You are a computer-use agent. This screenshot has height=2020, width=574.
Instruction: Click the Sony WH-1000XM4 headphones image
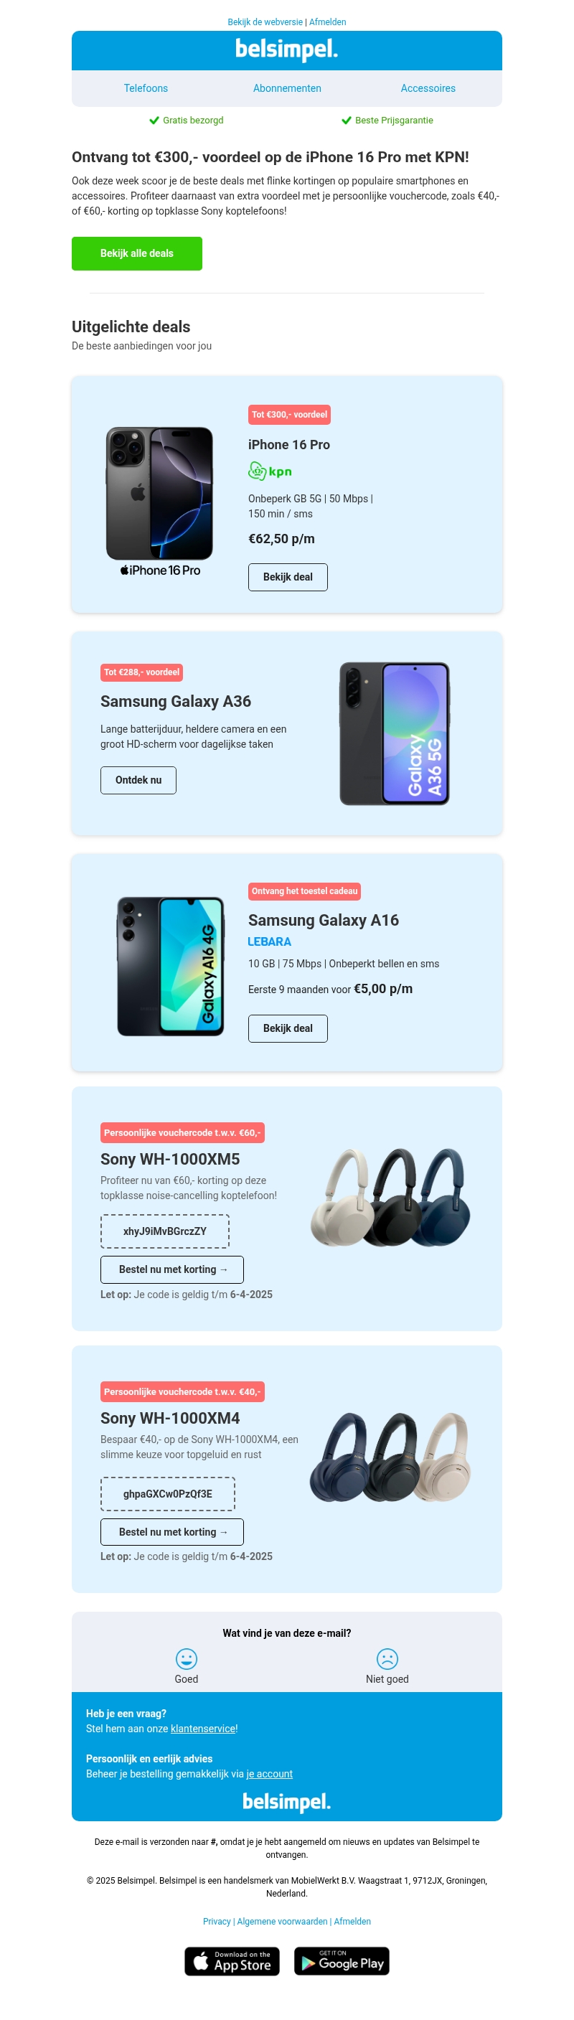(390, 1456)
